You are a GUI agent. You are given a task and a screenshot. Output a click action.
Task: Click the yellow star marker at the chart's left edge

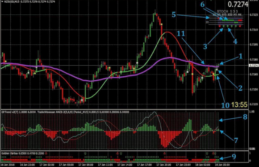coord(5,62)
